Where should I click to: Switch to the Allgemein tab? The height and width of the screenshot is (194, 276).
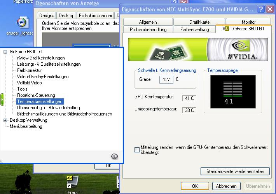pos(148,22)
